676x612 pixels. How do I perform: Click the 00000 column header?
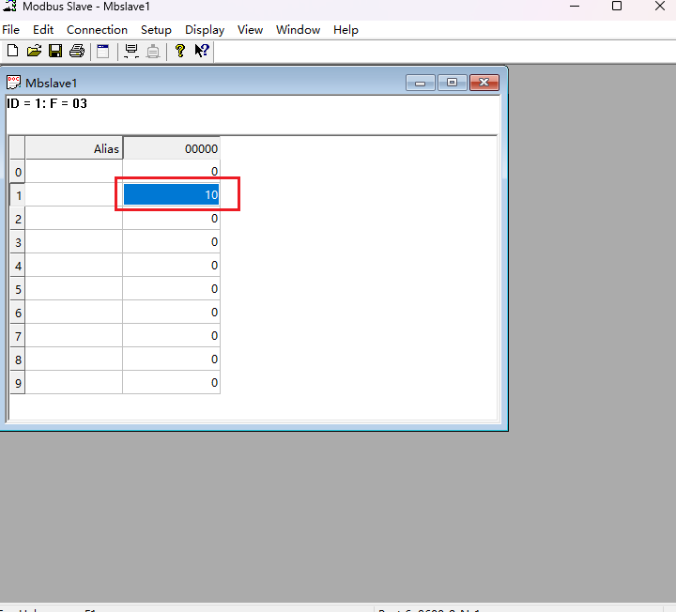(171, 148)
